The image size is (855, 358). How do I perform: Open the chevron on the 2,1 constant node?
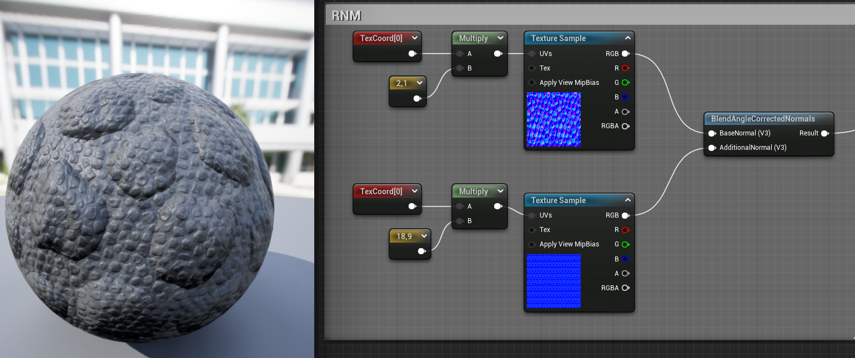[419, 83]
